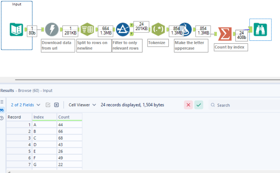The image size is (280, 173).
Task: Select the Text Input tool in the Input container
Action: pos(17,29)
